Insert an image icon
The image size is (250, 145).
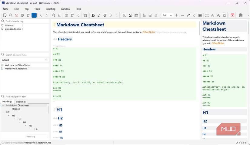(x=130, y=15)
